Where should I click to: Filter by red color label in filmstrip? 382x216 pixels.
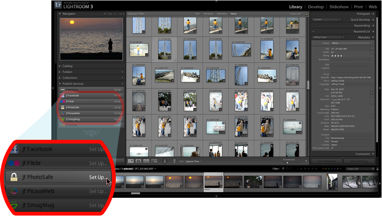click(x=323, y=169)
